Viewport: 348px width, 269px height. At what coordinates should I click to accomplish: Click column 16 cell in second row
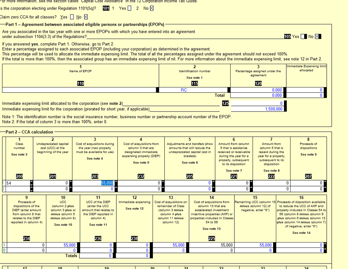(300, 250)
